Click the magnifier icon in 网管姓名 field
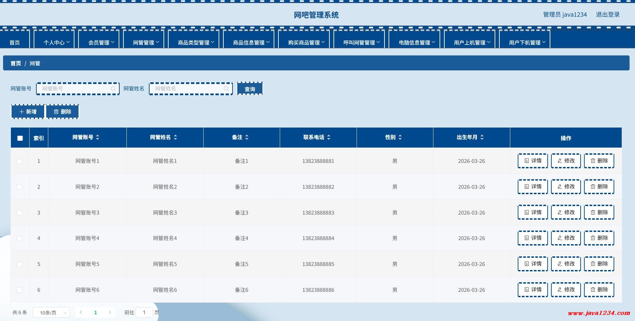635x321 pixels. click(226, 89)
